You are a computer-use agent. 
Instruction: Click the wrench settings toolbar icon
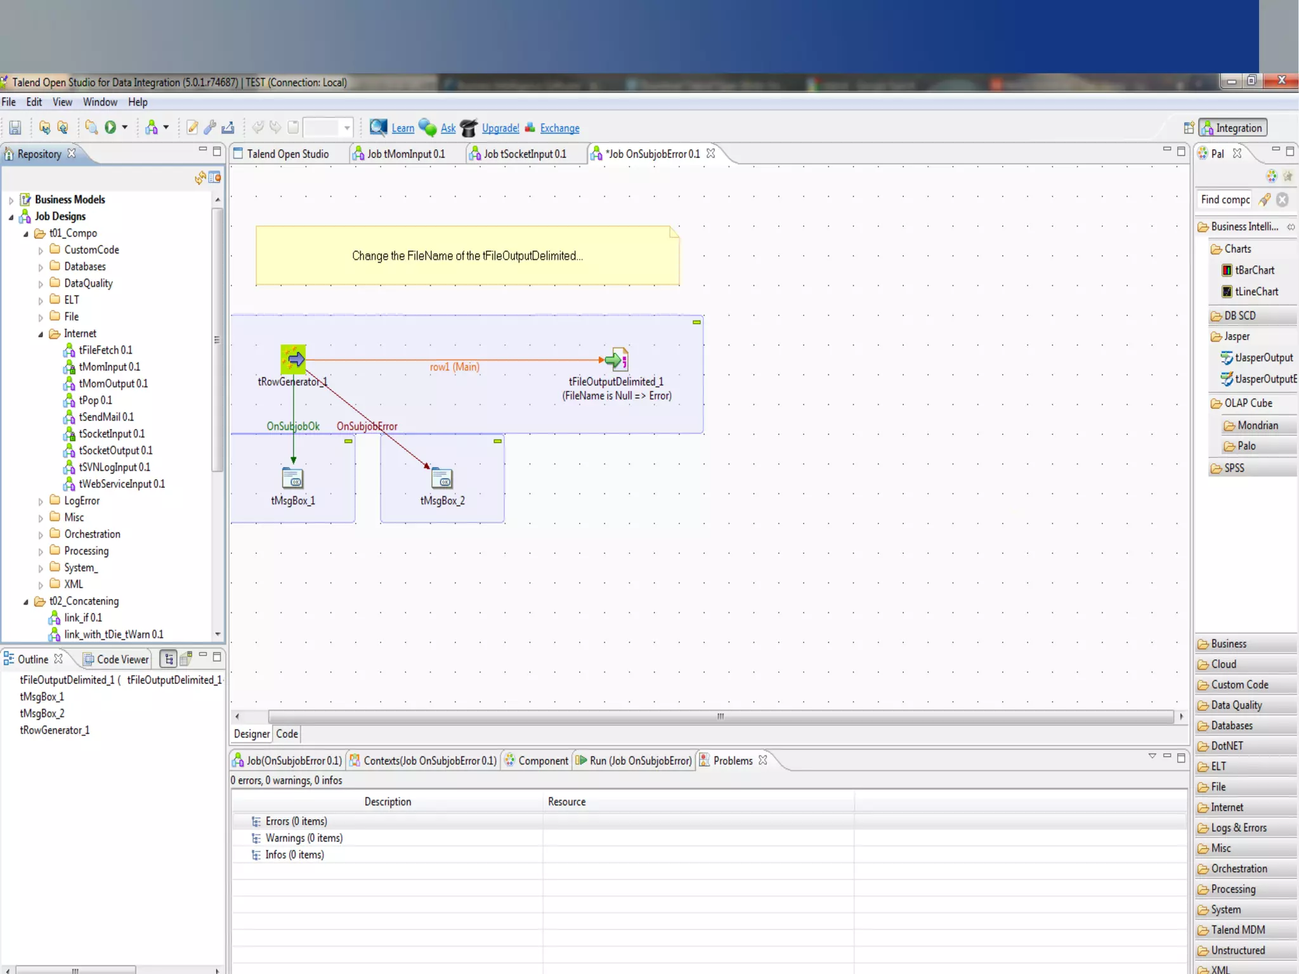point(210,128)
